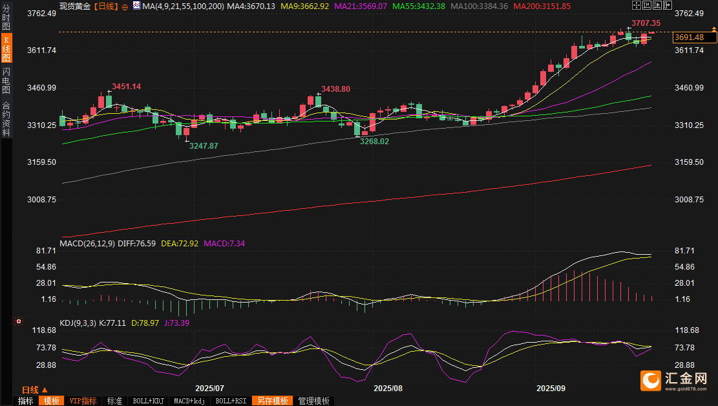718x406 pixels.
Task: Click the DIFF:76.59 value
Action: (136, 243)
